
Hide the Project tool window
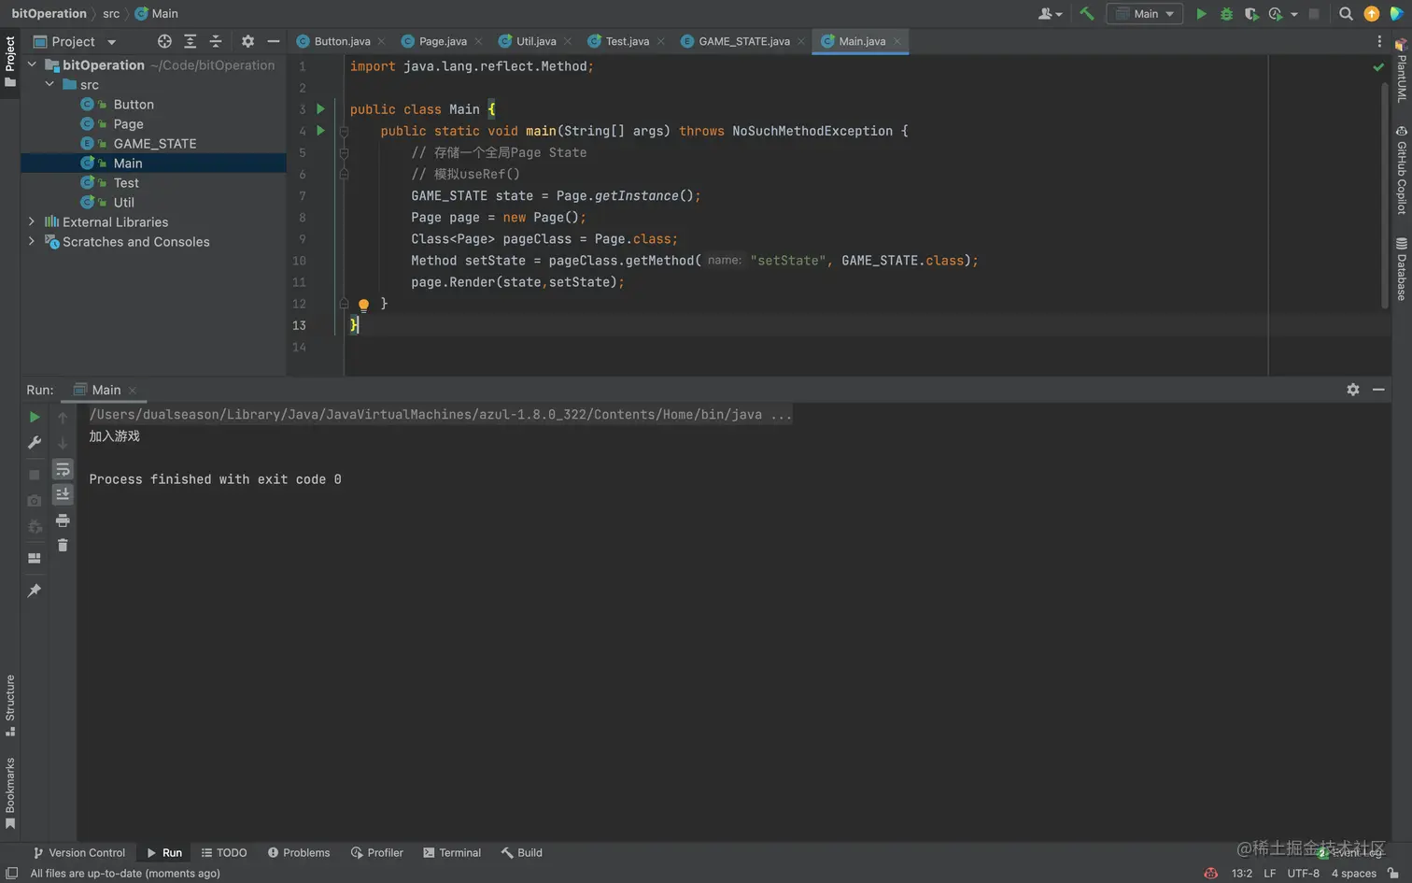(x=273, y=41)
